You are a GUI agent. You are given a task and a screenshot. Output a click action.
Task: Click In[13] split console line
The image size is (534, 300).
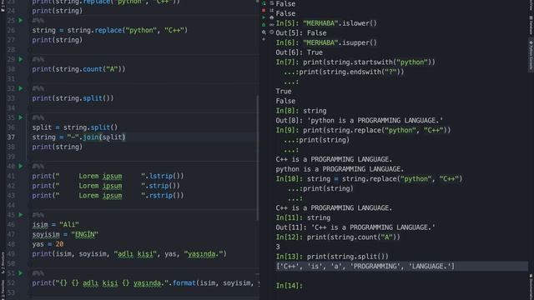point(332,257)
